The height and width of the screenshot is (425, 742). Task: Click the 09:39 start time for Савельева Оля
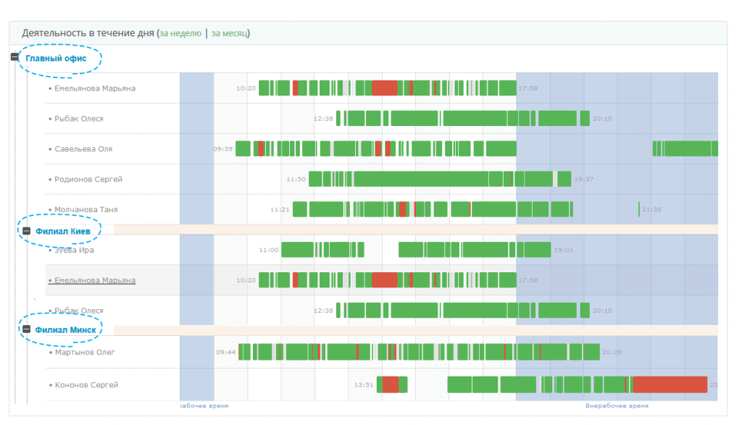(222, 149)
